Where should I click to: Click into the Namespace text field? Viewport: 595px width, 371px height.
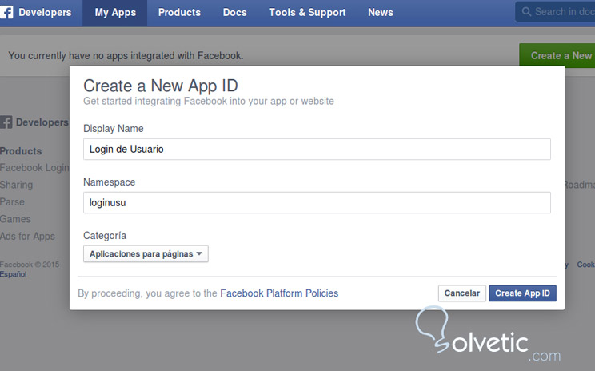coord(317,203)
